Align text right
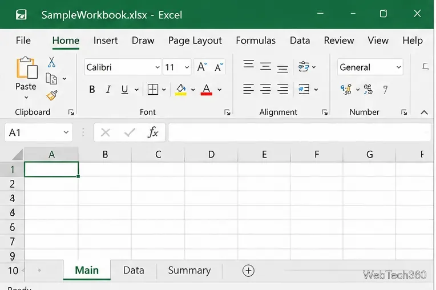The width and height of the screenshot is (436, 290). [282, 89]
